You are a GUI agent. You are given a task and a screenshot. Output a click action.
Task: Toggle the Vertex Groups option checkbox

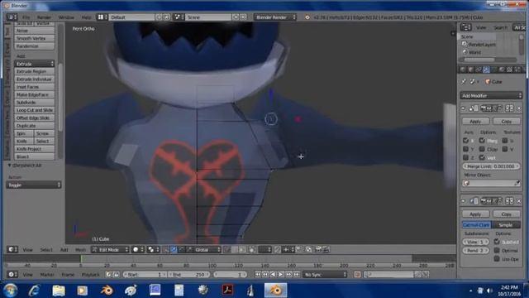(482, 157)
